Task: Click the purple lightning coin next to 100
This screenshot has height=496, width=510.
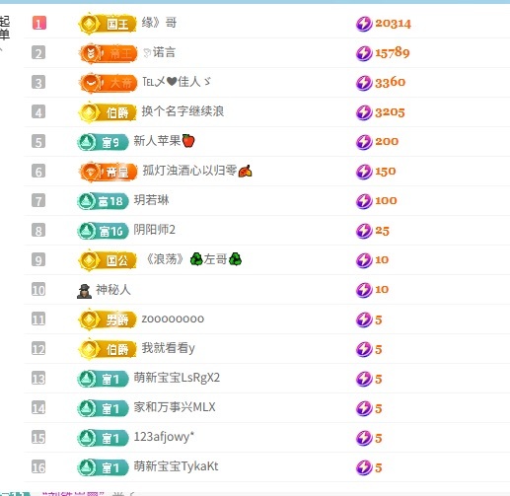Action: [x=364, y=201]
